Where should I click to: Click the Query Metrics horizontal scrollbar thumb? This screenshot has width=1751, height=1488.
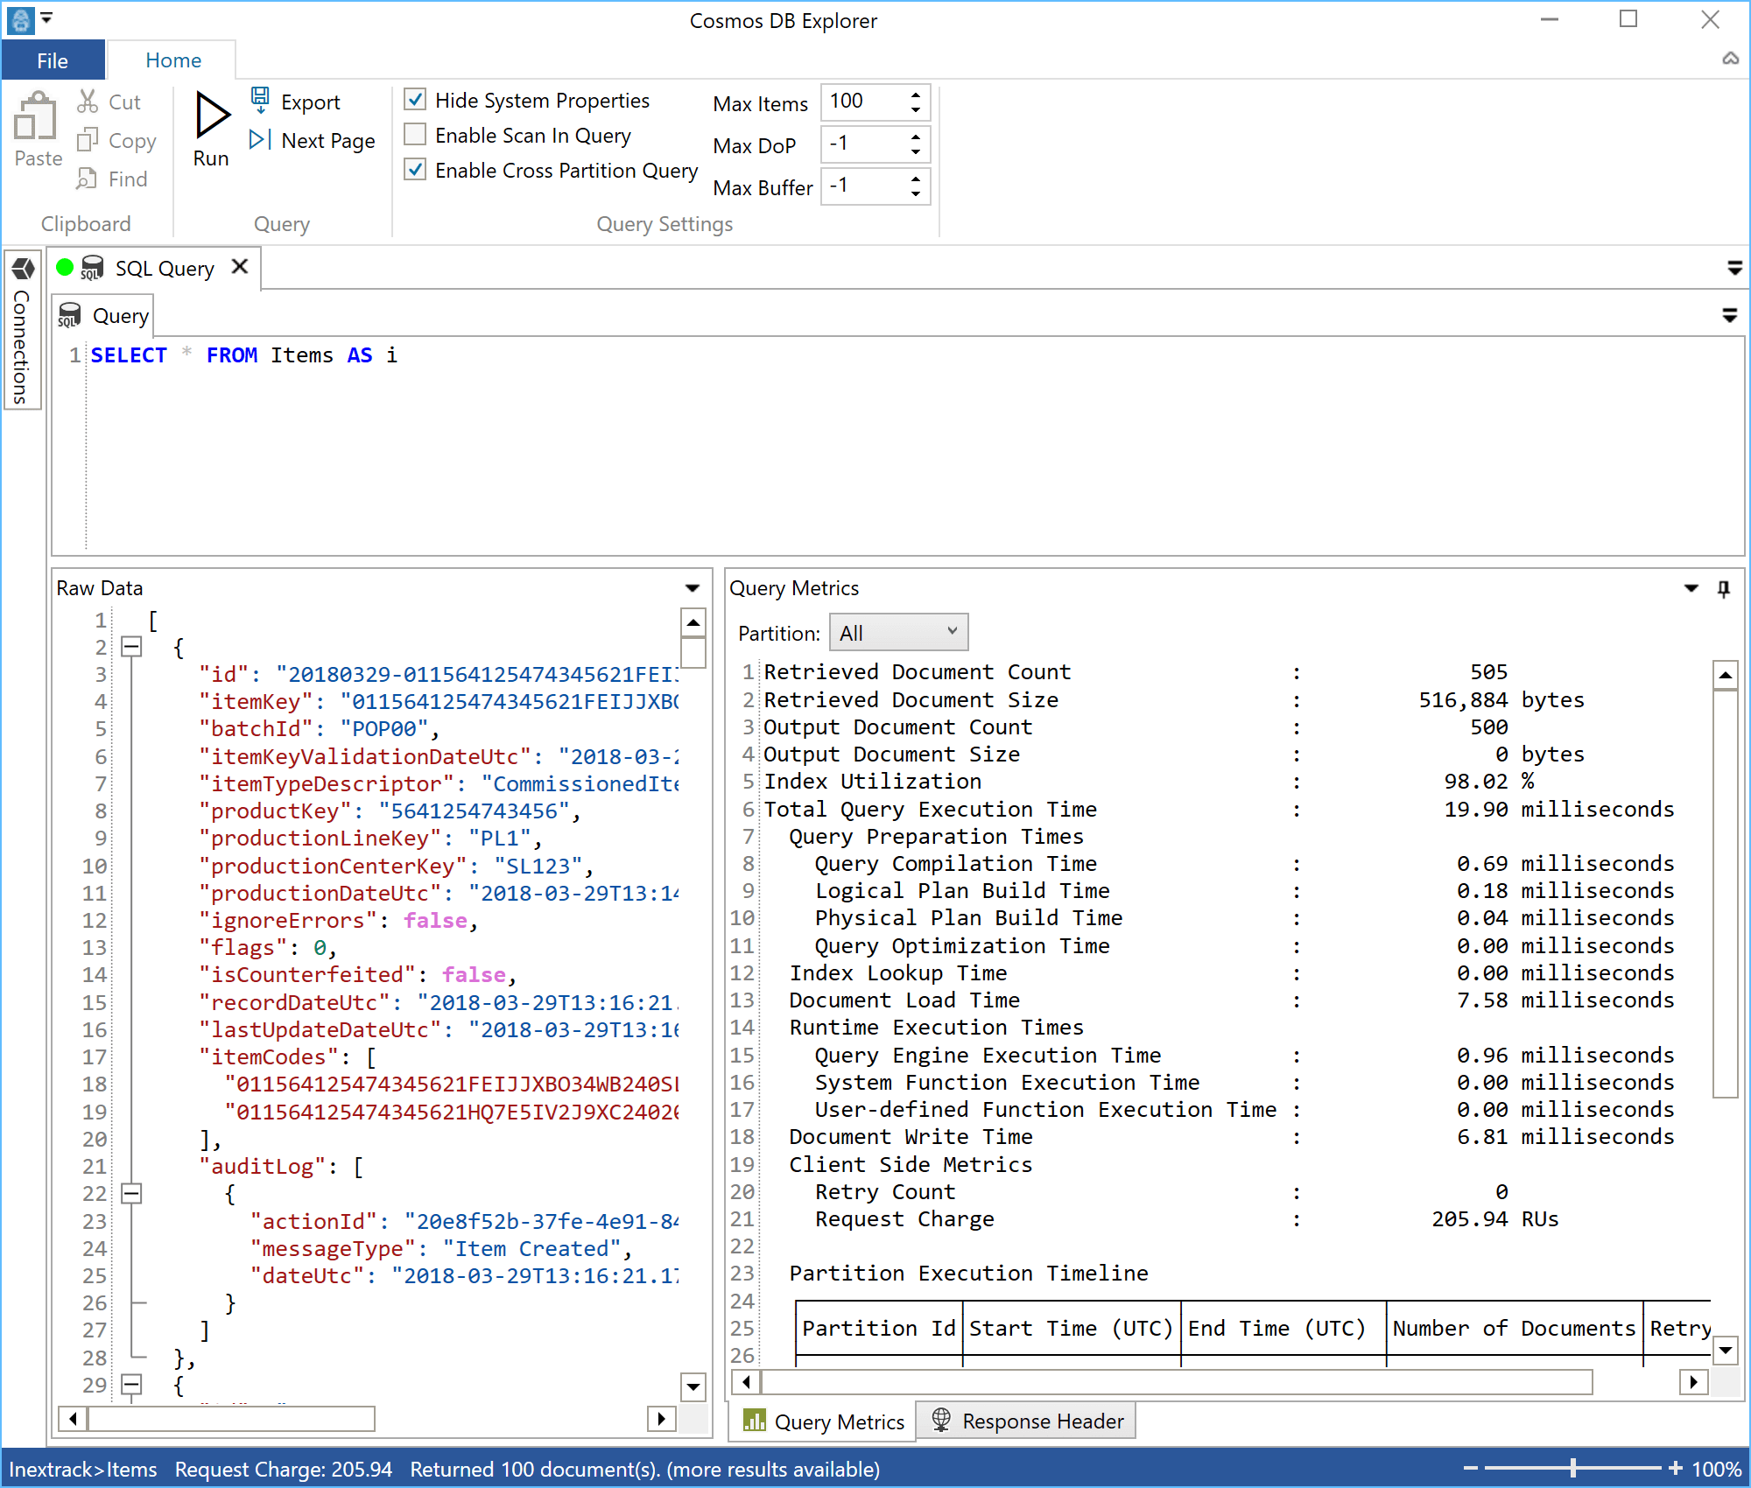(x=1176, y=1381)
